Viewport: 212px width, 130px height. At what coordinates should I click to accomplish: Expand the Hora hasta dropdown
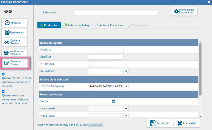(126, 116)
